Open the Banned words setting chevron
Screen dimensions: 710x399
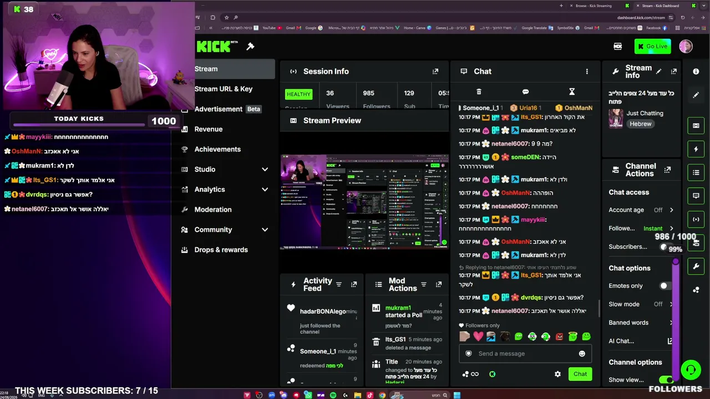[671, 323]
